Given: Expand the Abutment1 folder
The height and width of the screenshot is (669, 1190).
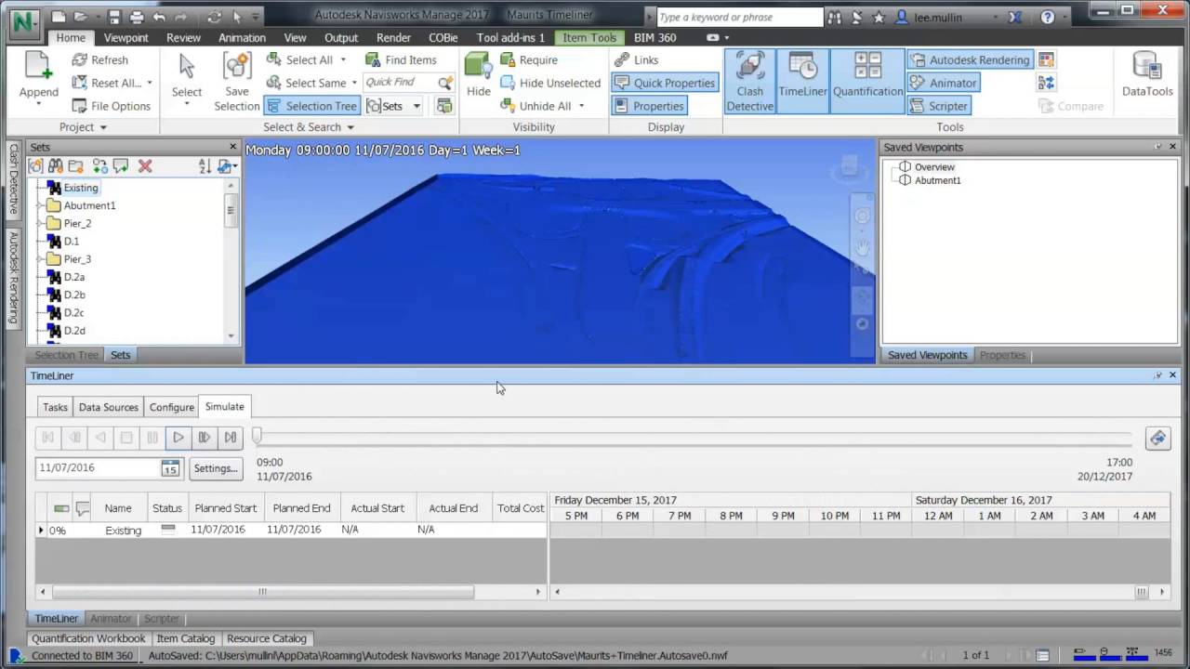Looking at the screenshot, I should pyautogui.click(x=40, y=205).
